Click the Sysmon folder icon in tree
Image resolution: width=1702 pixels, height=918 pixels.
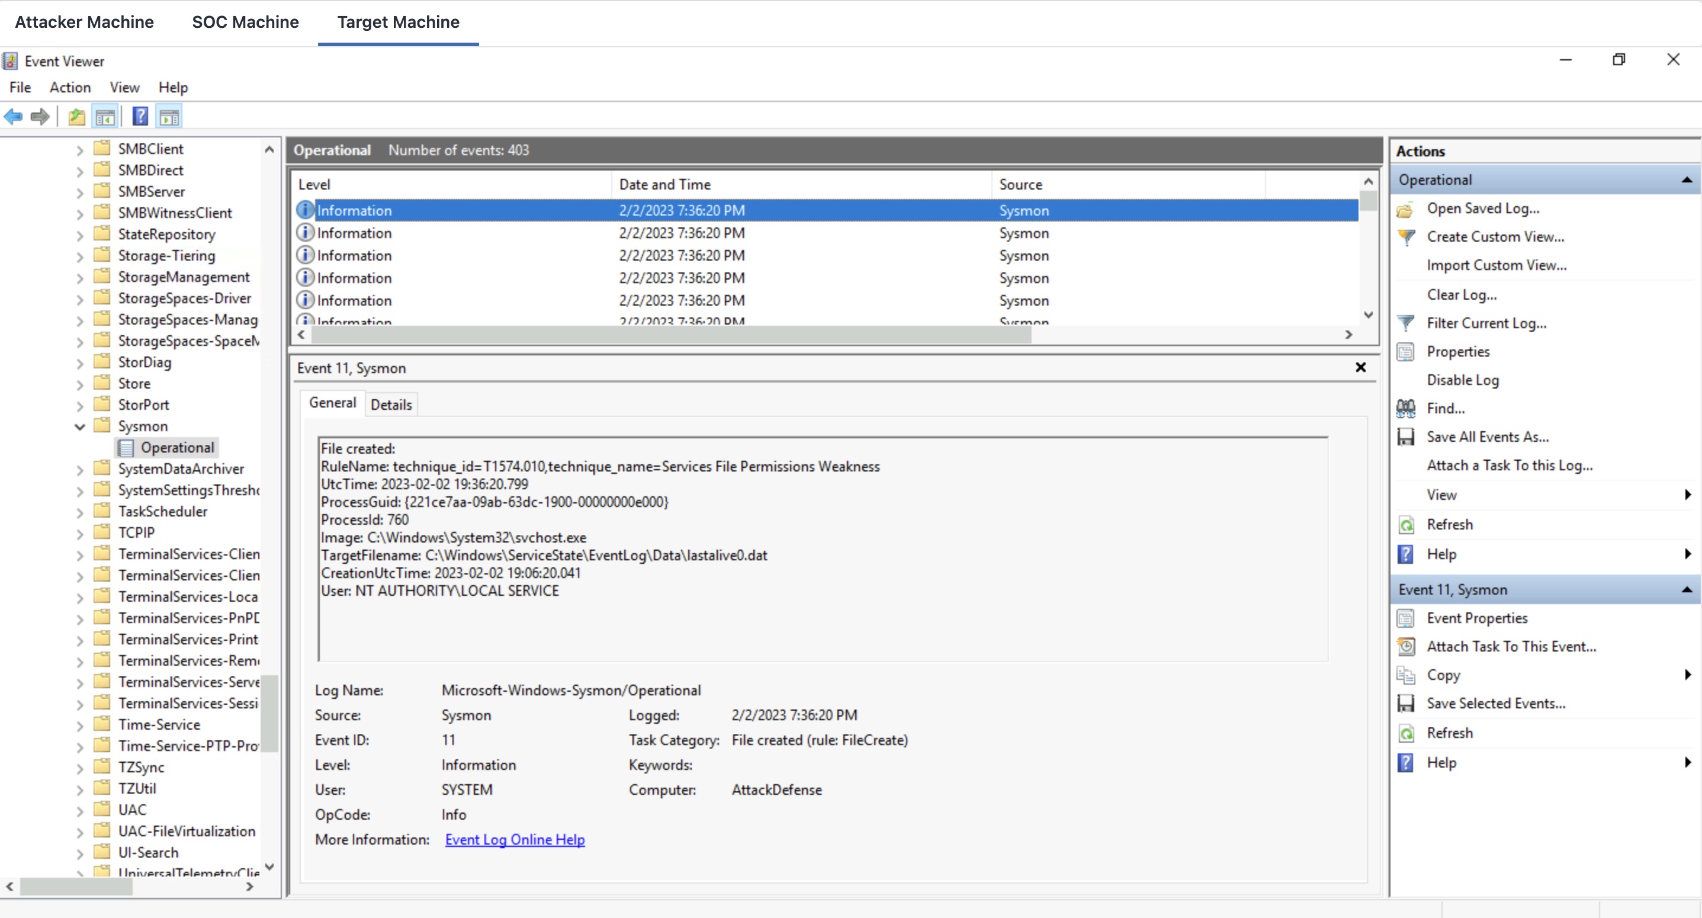pyautogui.click(x=102, y=425)
